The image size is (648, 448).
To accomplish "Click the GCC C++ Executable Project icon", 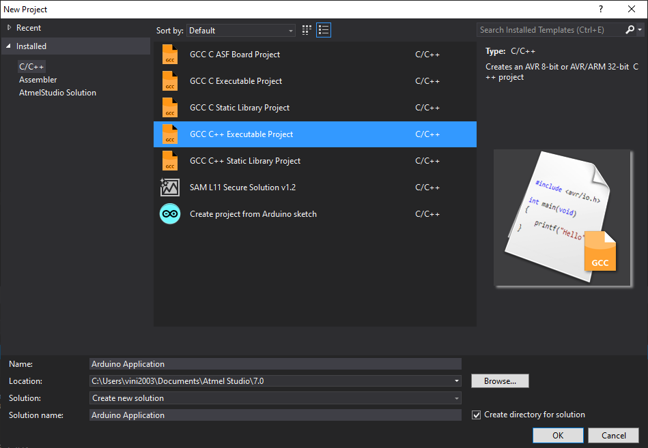I will point(170,134).
